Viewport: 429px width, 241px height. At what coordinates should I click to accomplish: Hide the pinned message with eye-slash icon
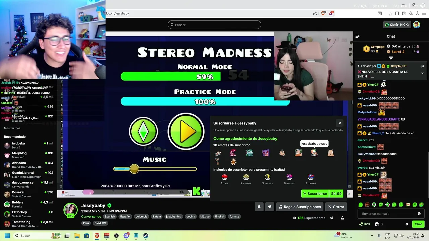tap(422, 66)
